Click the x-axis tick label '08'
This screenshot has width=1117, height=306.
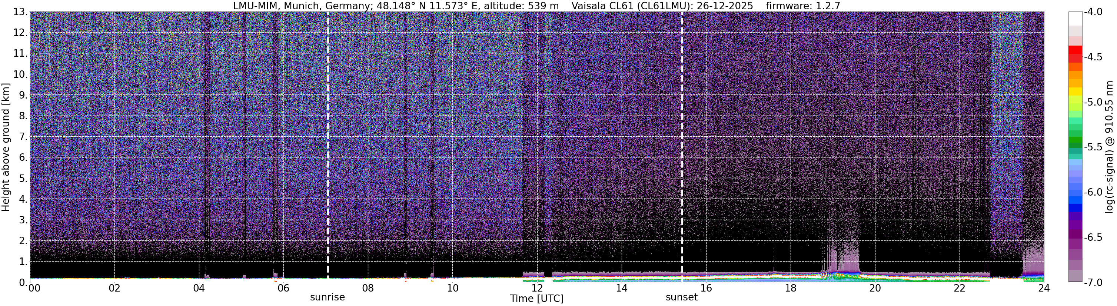[x=368, y=288]
